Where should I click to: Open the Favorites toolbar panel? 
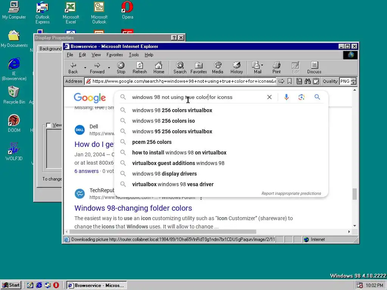coord(199,68)
